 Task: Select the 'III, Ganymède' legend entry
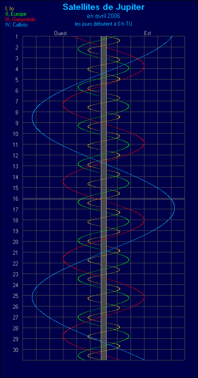pos(20,19)
